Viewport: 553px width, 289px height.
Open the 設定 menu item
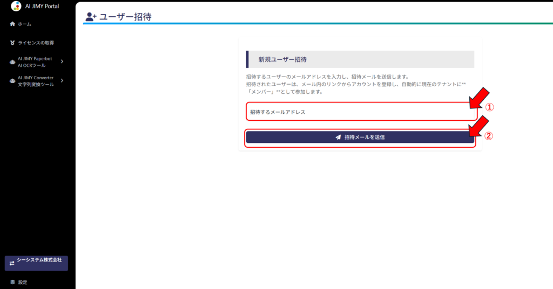[23, 282]
